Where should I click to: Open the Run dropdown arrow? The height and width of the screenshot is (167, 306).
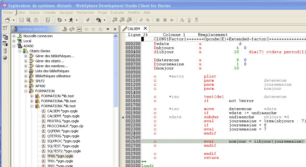tap(77, 20)
